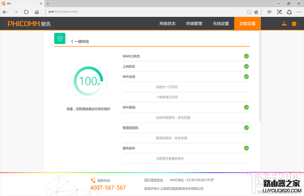304x196 pixels.
Task: Click the 服务热线 label
Action: click(103, 181)
